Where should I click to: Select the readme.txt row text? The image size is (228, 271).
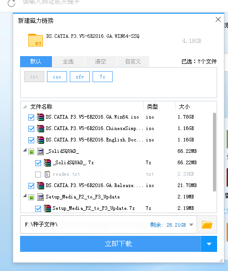point(66,174)
